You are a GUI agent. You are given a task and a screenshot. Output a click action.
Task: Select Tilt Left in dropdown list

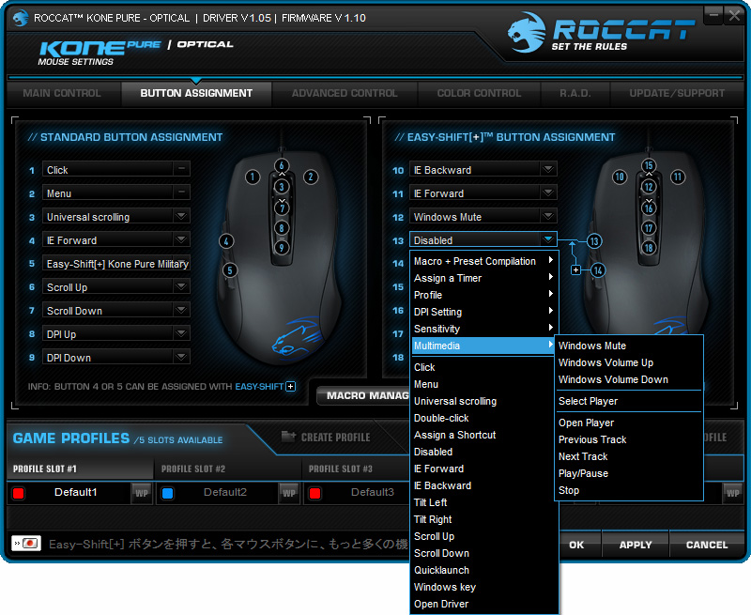click(484, 502)
